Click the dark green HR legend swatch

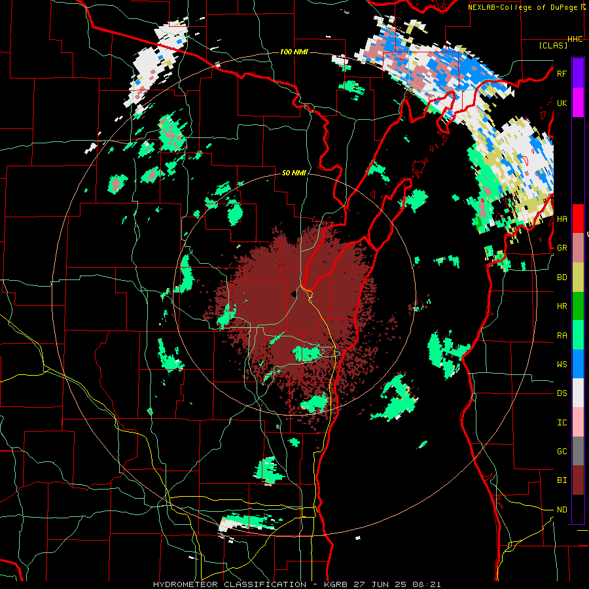(x=578, y=306)
